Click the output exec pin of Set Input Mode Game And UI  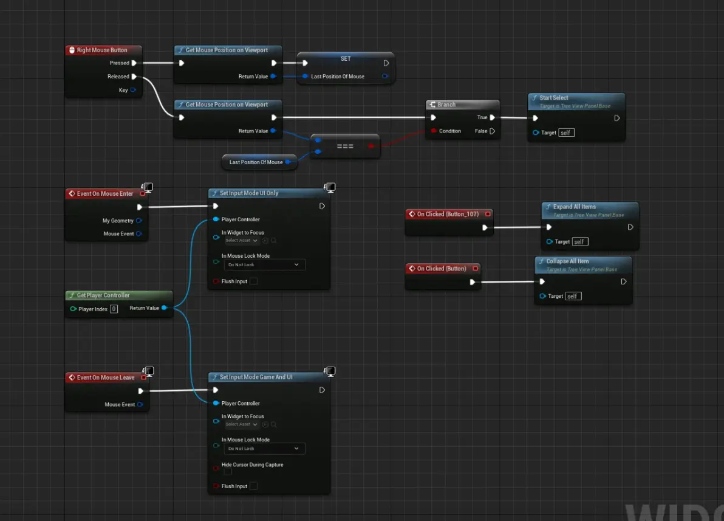[322, 390]
